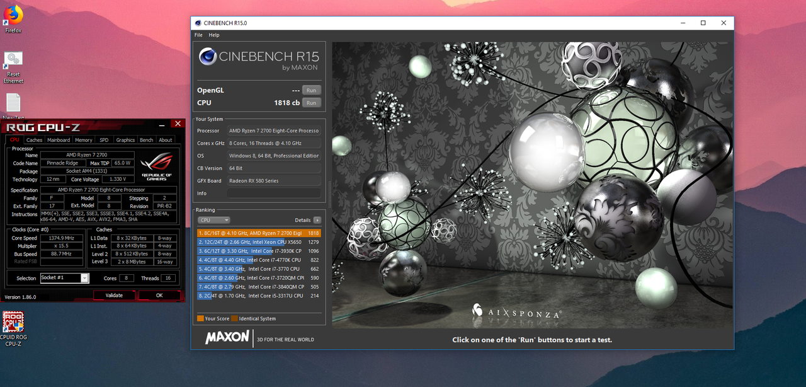Open the File menu in Cinebench

[198, 35]
